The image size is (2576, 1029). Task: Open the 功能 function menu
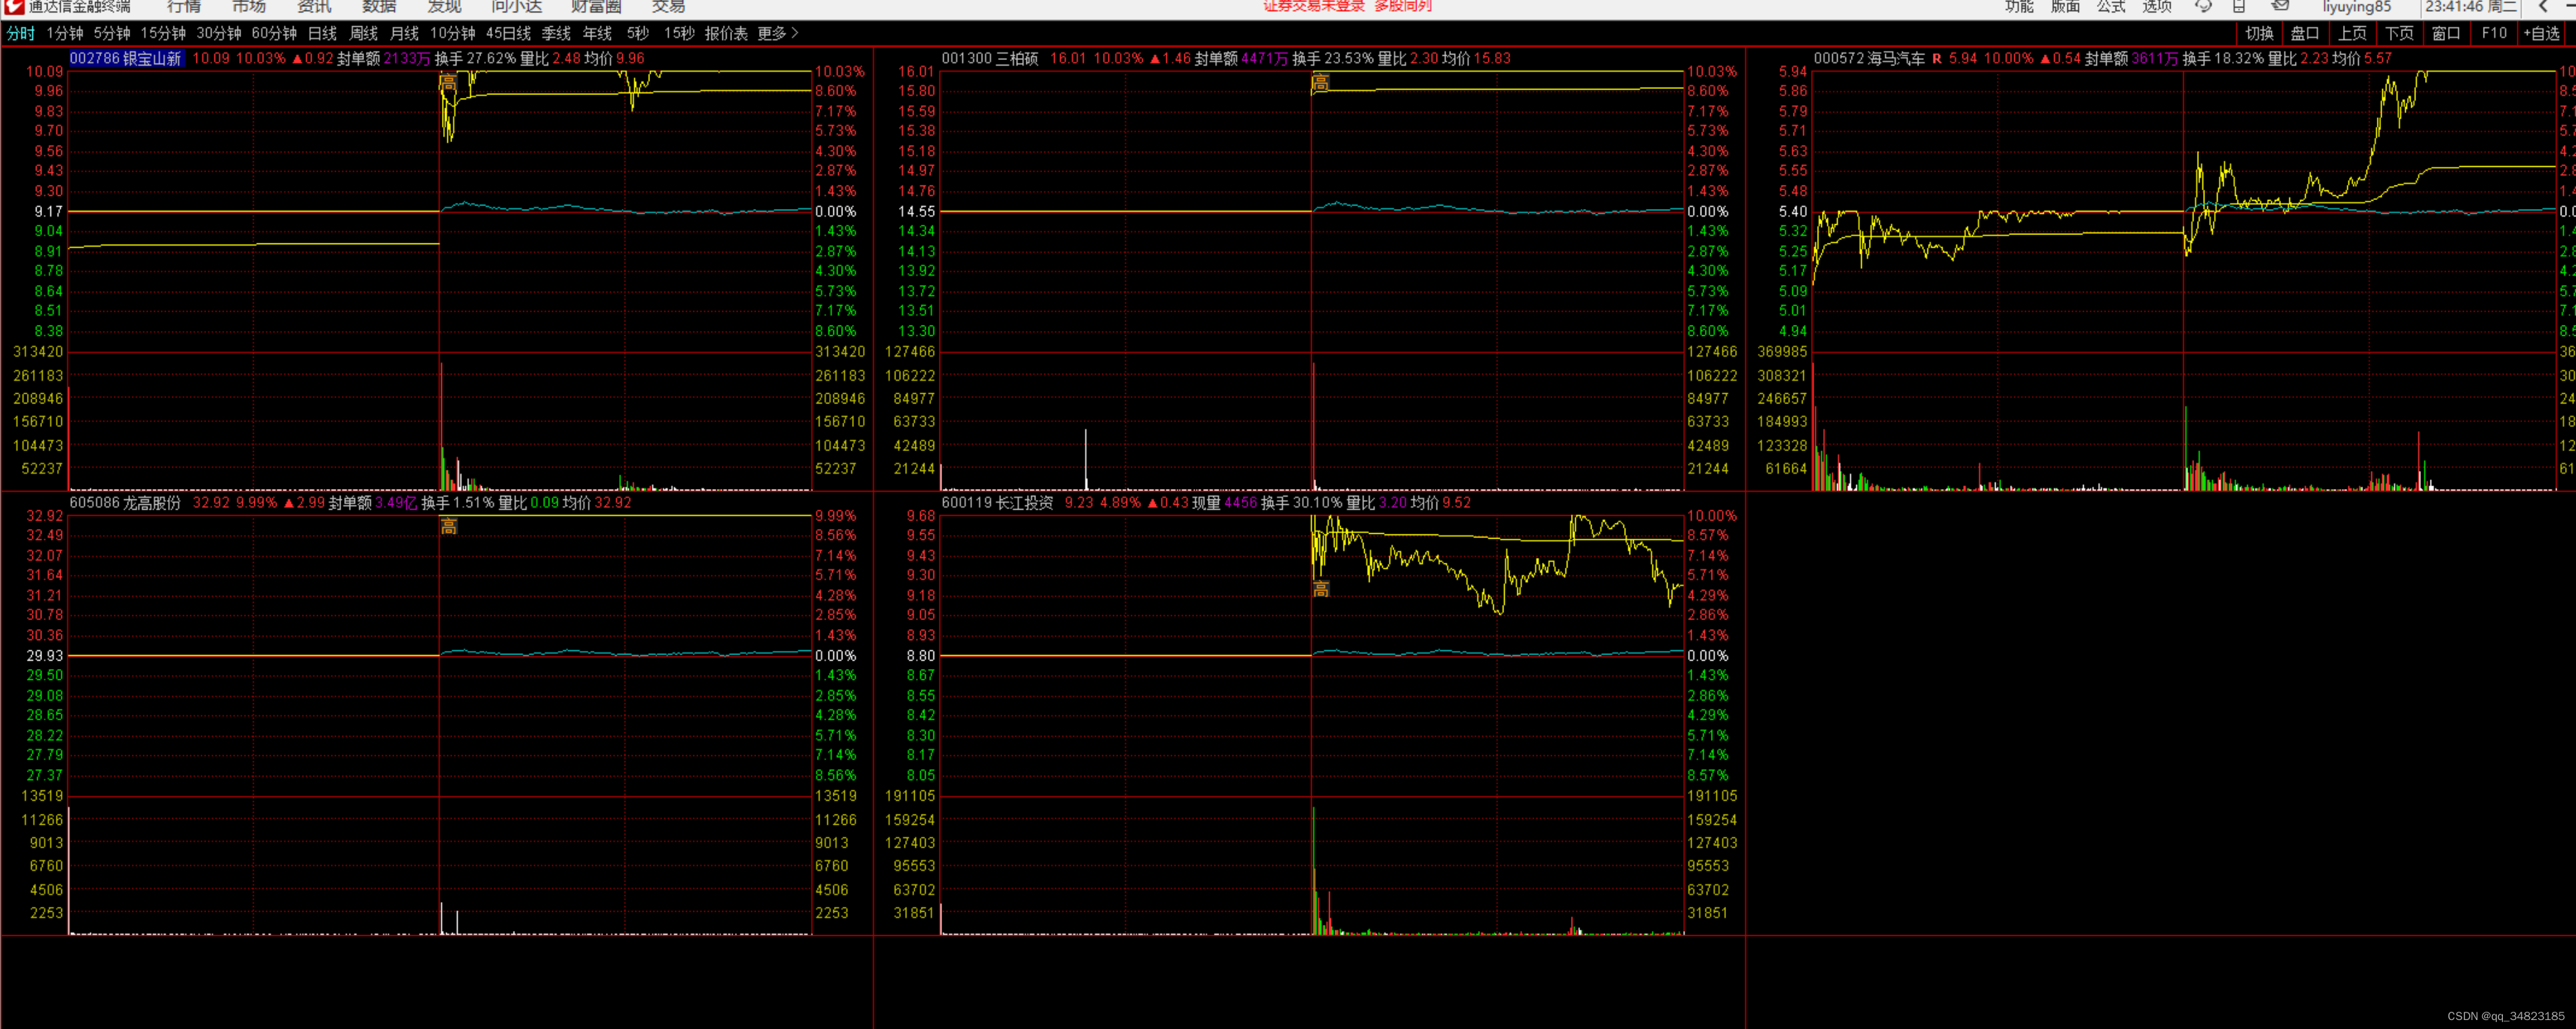click(2019, 6)
